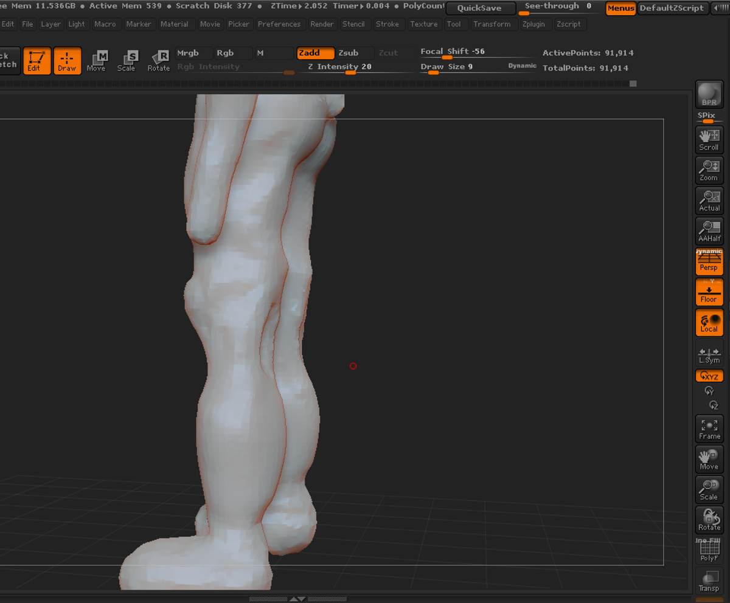
Task: Click the AAHalf view icon
Action: (x=709, y=231)
